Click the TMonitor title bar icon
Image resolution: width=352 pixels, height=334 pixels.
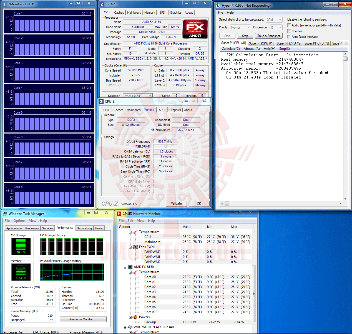click(5, 4)
